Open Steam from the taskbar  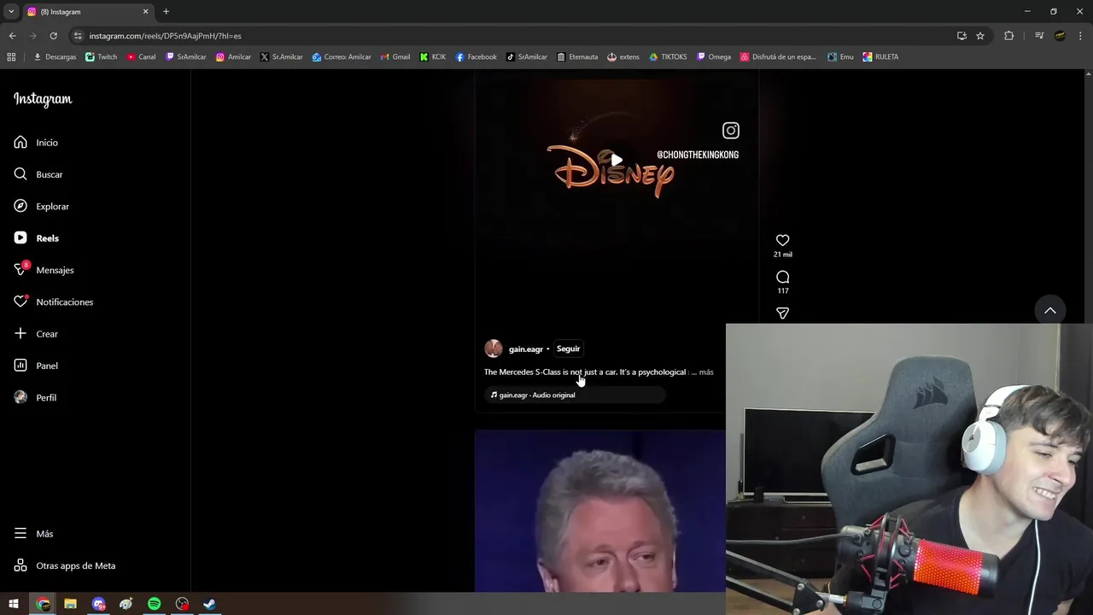tap(209, 604)
